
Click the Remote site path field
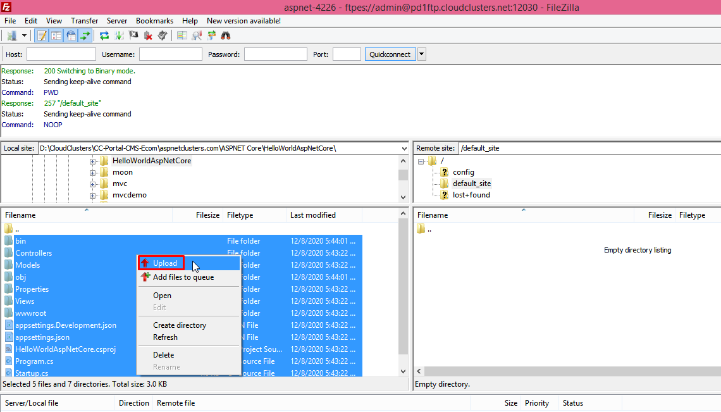tap(590, 148)
